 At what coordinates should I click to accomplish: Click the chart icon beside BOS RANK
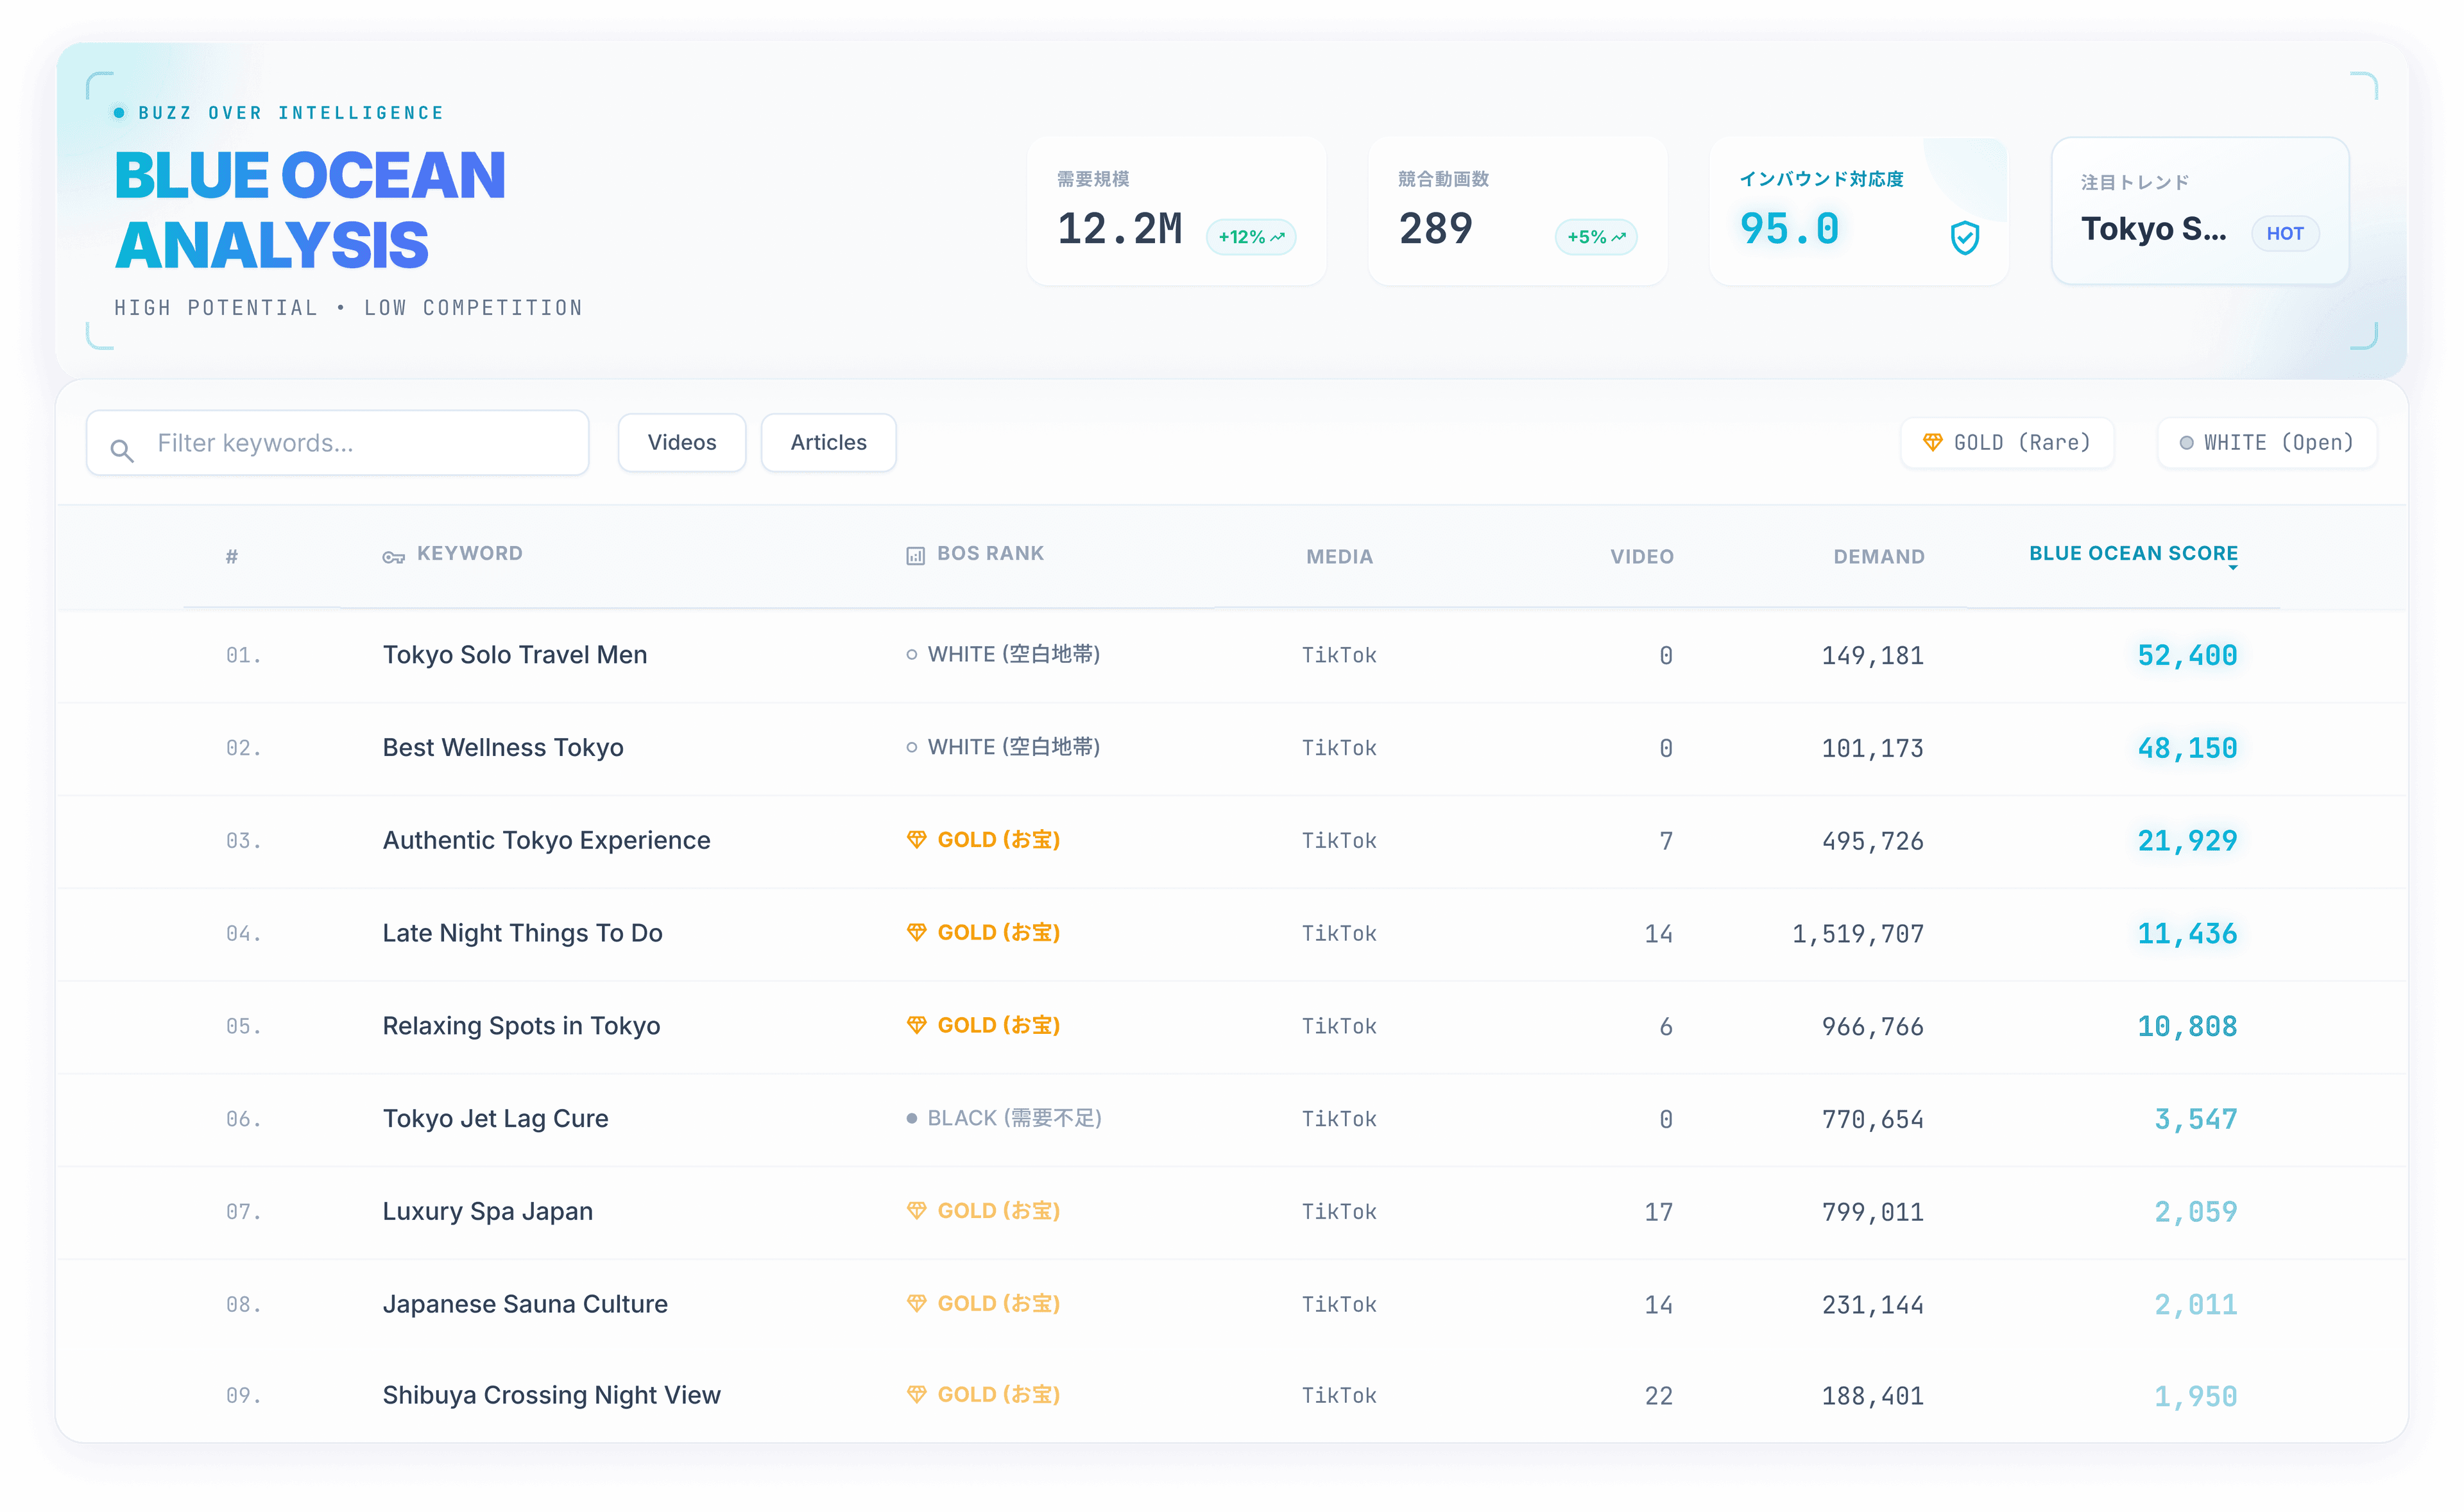915,556
